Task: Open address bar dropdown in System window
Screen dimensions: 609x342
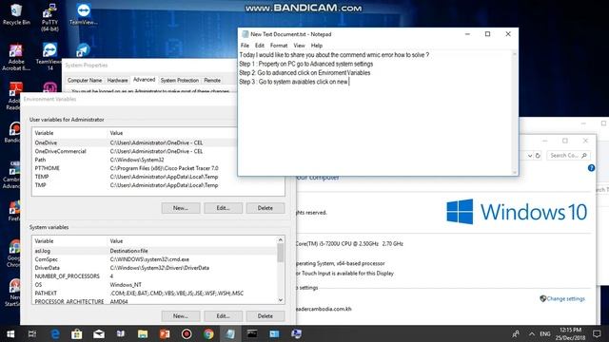Action: point(530,156)
